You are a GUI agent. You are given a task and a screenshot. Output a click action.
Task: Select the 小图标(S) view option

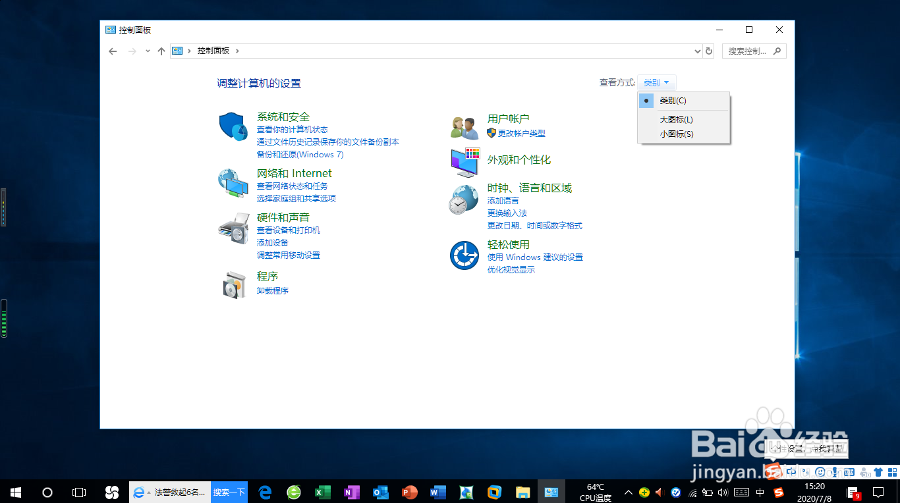pyautogui.click(x=684, y=134)
